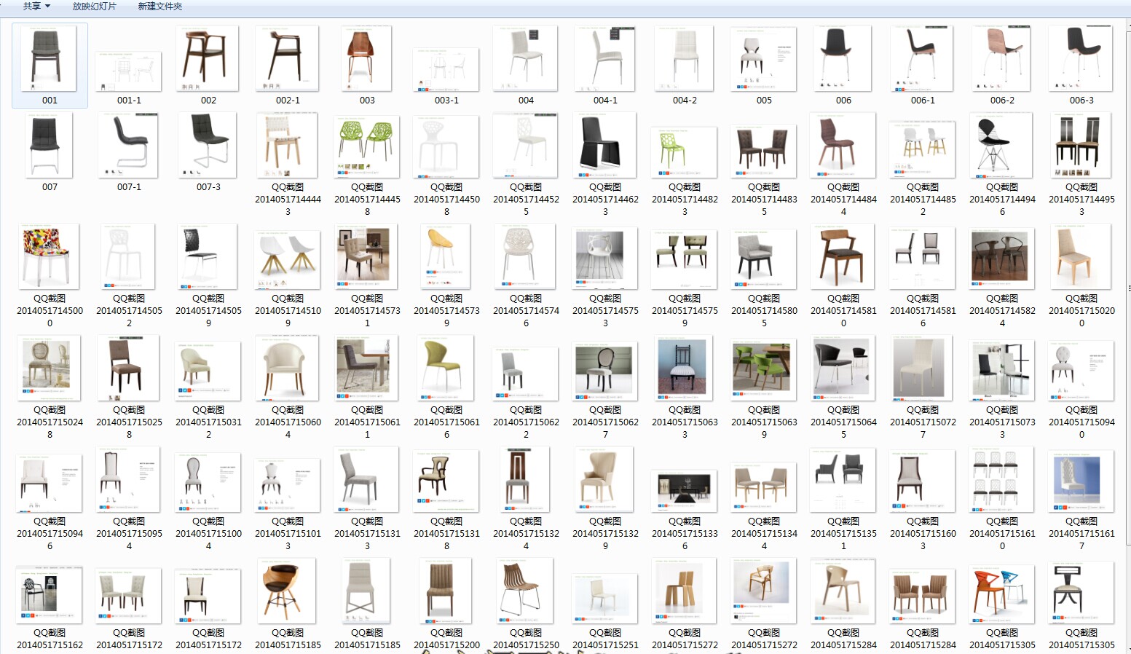
Task: Select the 003 brown chair thumbnail
Action: 367,58
